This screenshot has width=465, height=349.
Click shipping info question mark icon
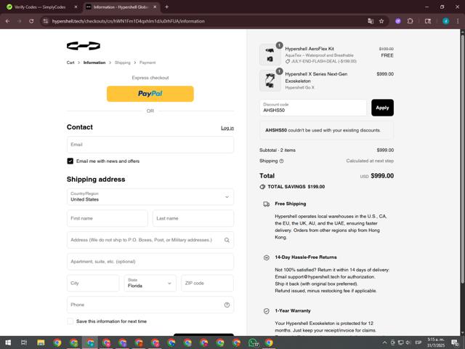281,161
